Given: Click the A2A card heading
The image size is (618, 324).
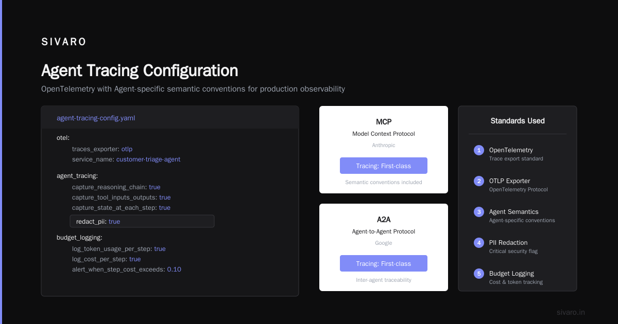Looking at the screenshot, I should (384, 220).
